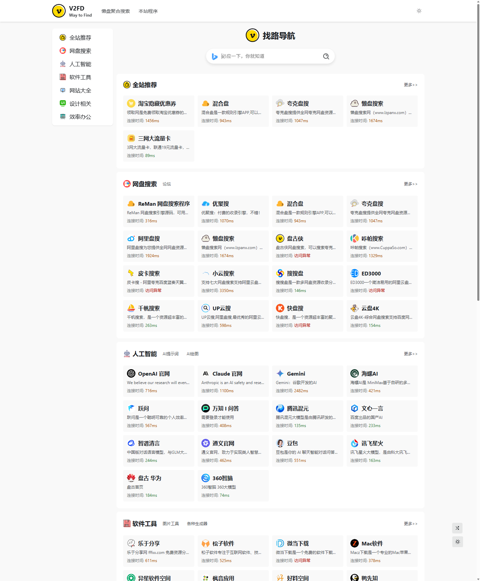Click the Bing search engine icon
The image size is (480, 581).
click(215, 57)
